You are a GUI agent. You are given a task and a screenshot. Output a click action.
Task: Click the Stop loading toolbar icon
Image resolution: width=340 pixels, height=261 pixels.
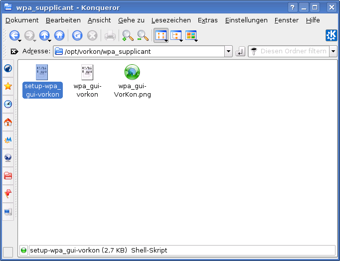[92, 35]
